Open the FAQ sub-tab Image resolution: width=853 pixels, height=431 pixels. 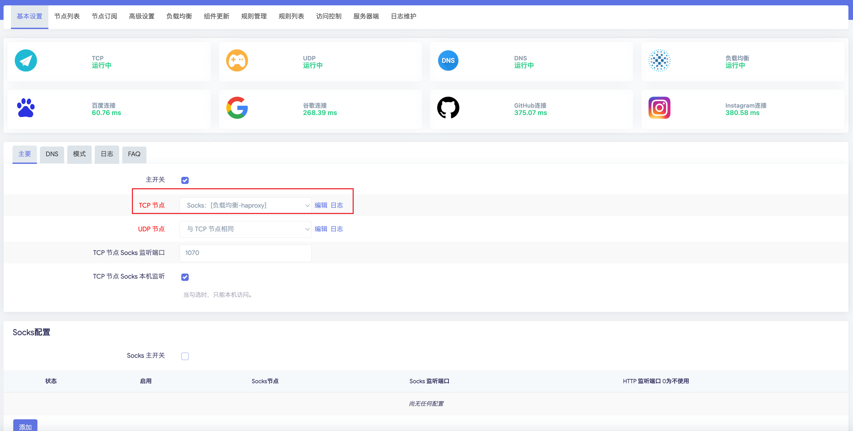134,154
